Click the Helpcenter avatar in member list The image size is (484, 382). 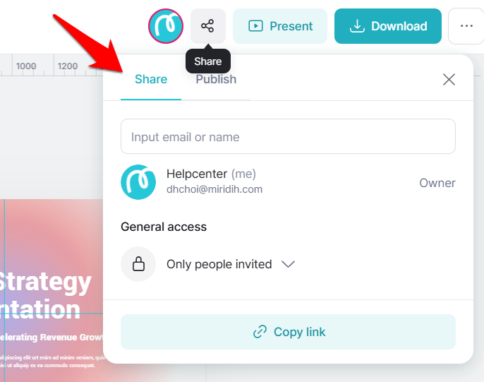pyautogui.click(x=138, y=182)
